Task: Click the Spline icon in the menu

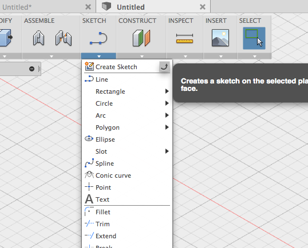Action: [89, 163]
